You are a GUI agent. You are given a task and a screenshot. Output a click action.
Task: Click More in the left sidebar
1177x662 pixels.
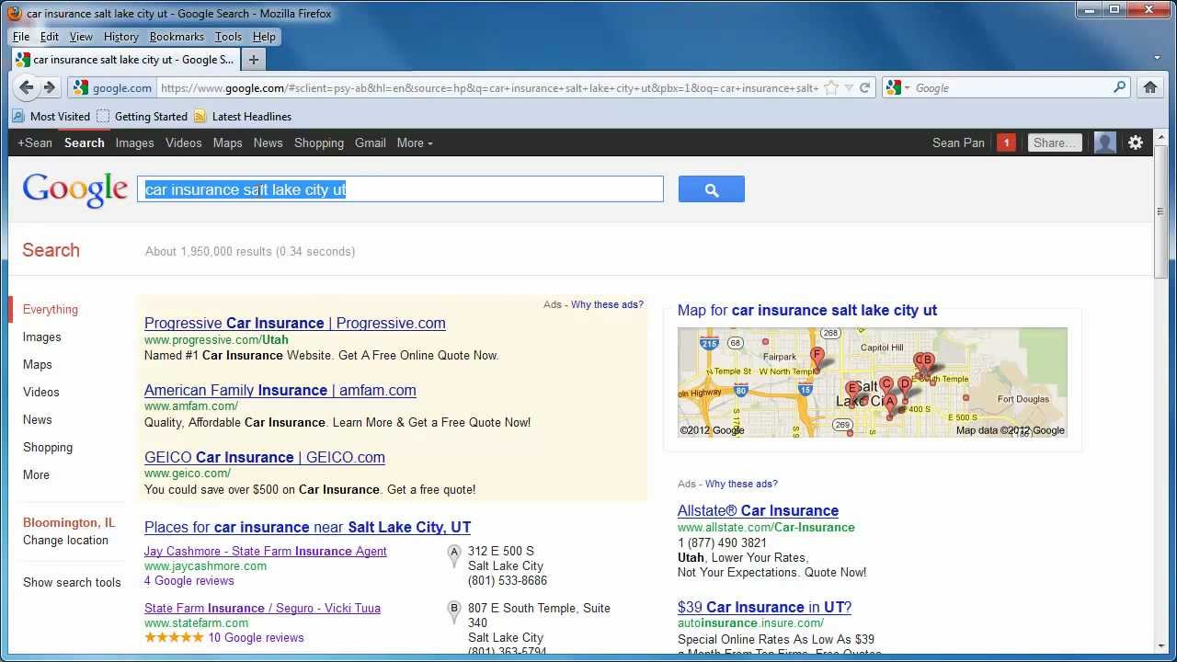tap(36, 474)
